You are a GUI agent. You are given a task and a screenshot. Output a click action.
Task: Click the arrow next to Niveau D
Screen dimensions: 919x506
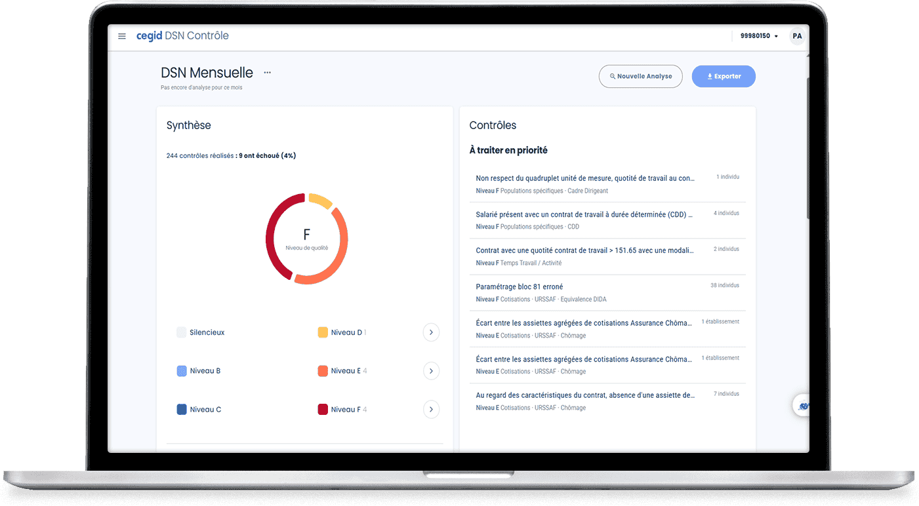pos(431,332)
